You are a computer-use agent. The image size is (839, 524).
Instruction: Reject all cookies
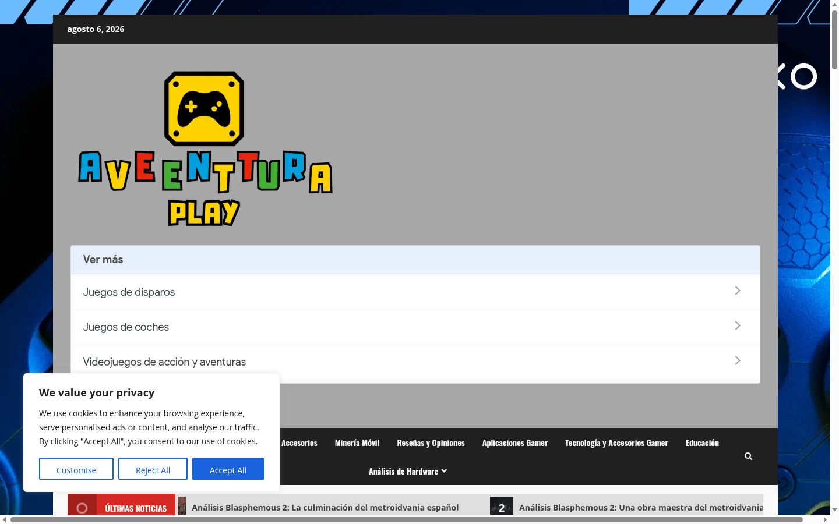pos(153,469)
